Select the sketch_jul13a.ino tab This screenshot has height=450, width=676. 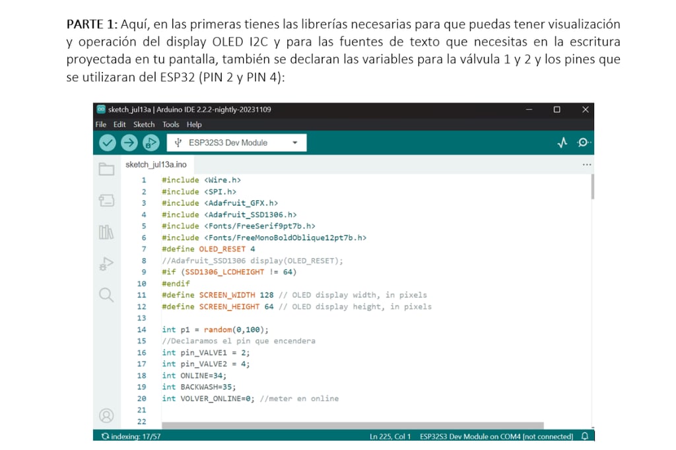point(156,165)
